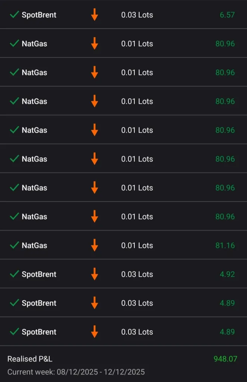
Task: Click the checkmark on the last SpotBrent trade
Action: click(14, 332)
